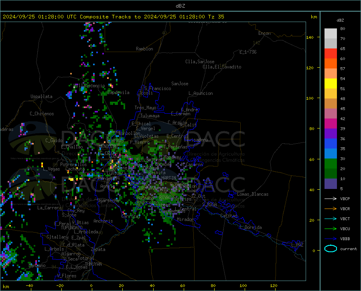Click the green VBCU arrow legend icon
Viewport: 361px width, 291px height.
[331, 229]
